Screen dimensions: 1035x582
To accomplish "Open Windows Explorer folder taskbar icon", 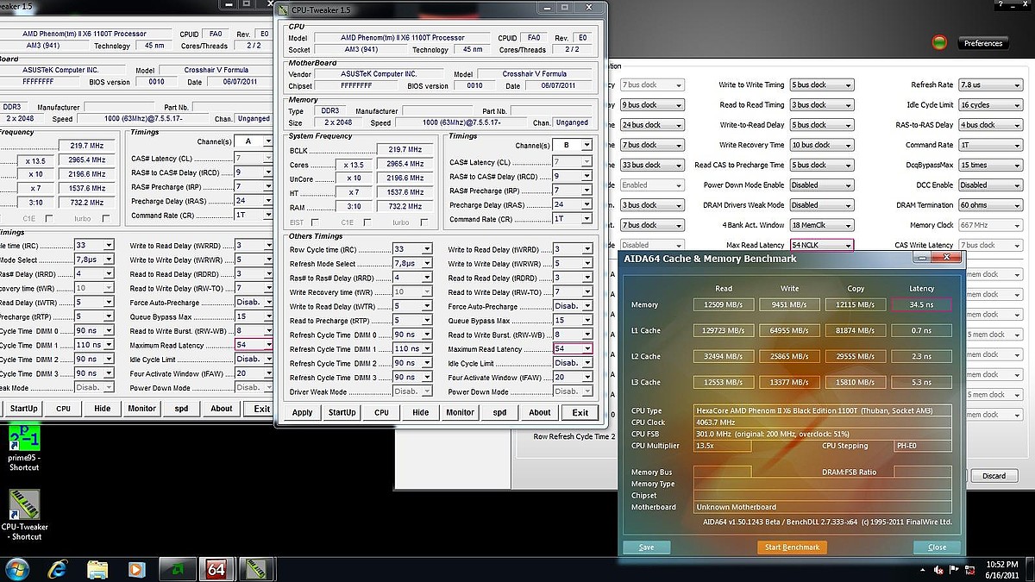I will coord(97,569).
